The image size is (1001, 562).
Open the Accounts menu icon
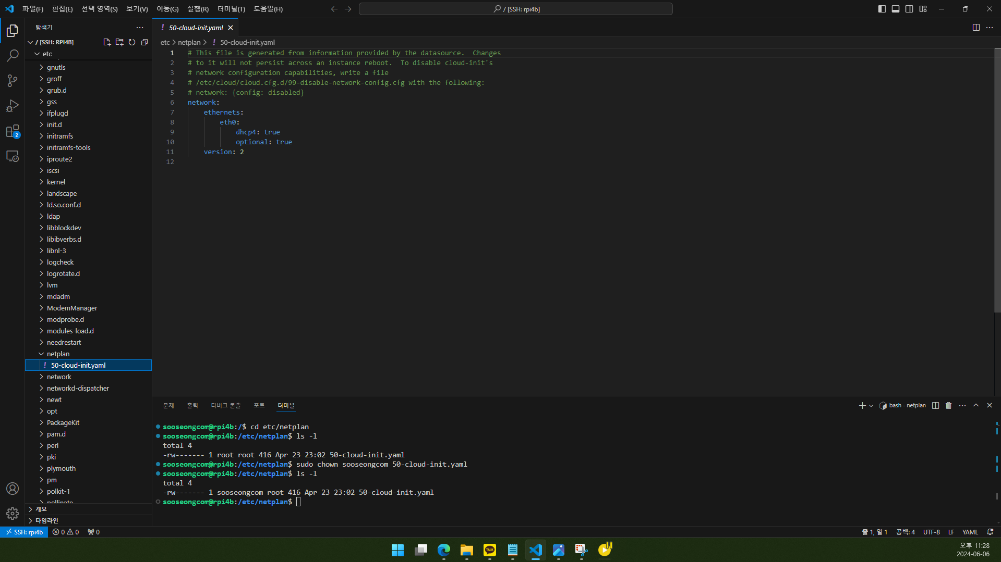pyautogui.click(x=13, y=489)
